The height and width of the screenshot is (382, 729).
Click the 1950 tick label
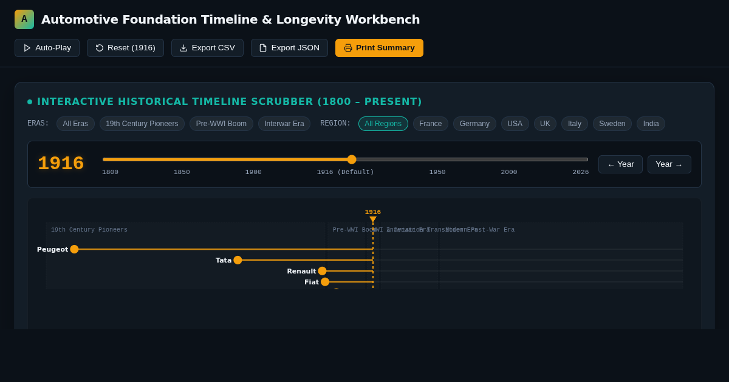[x=437, y=172]
